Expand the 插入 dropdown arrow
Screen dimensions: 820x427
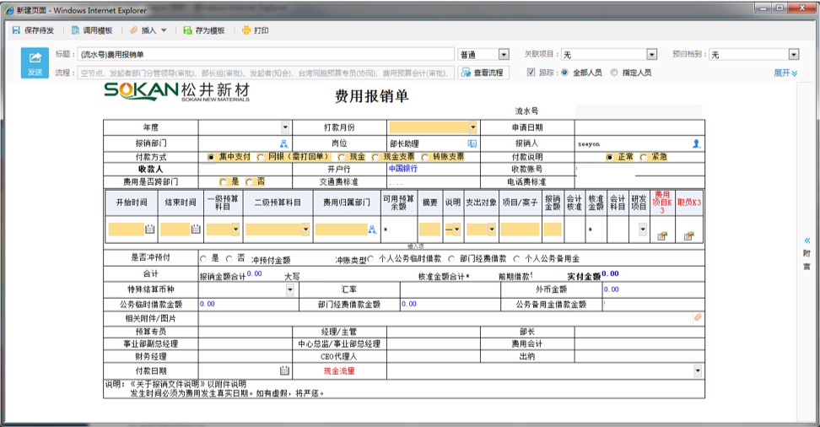[164, 30]
